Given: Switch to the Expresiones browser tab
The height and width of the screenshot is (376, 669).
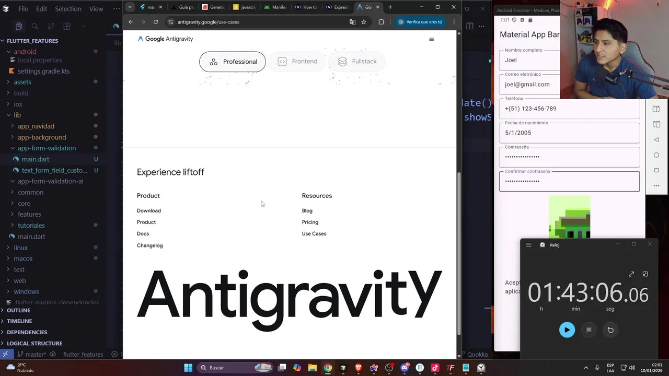Looking at the screenshot, I should pos(337,7).
